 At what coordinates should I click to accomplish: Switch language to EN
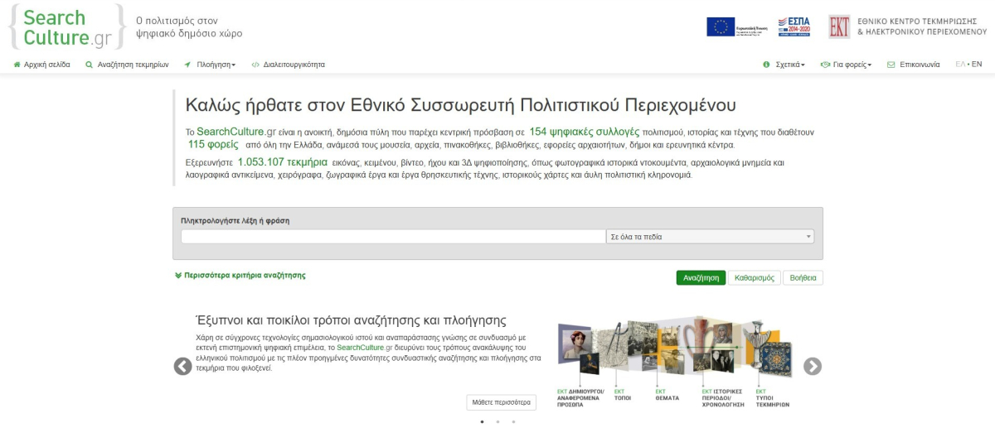977,65
